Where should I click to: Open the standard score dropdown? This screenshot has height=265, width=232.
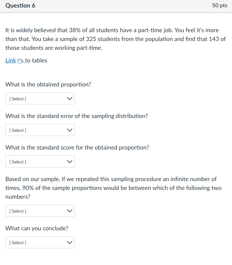click(x=40, y=162)
